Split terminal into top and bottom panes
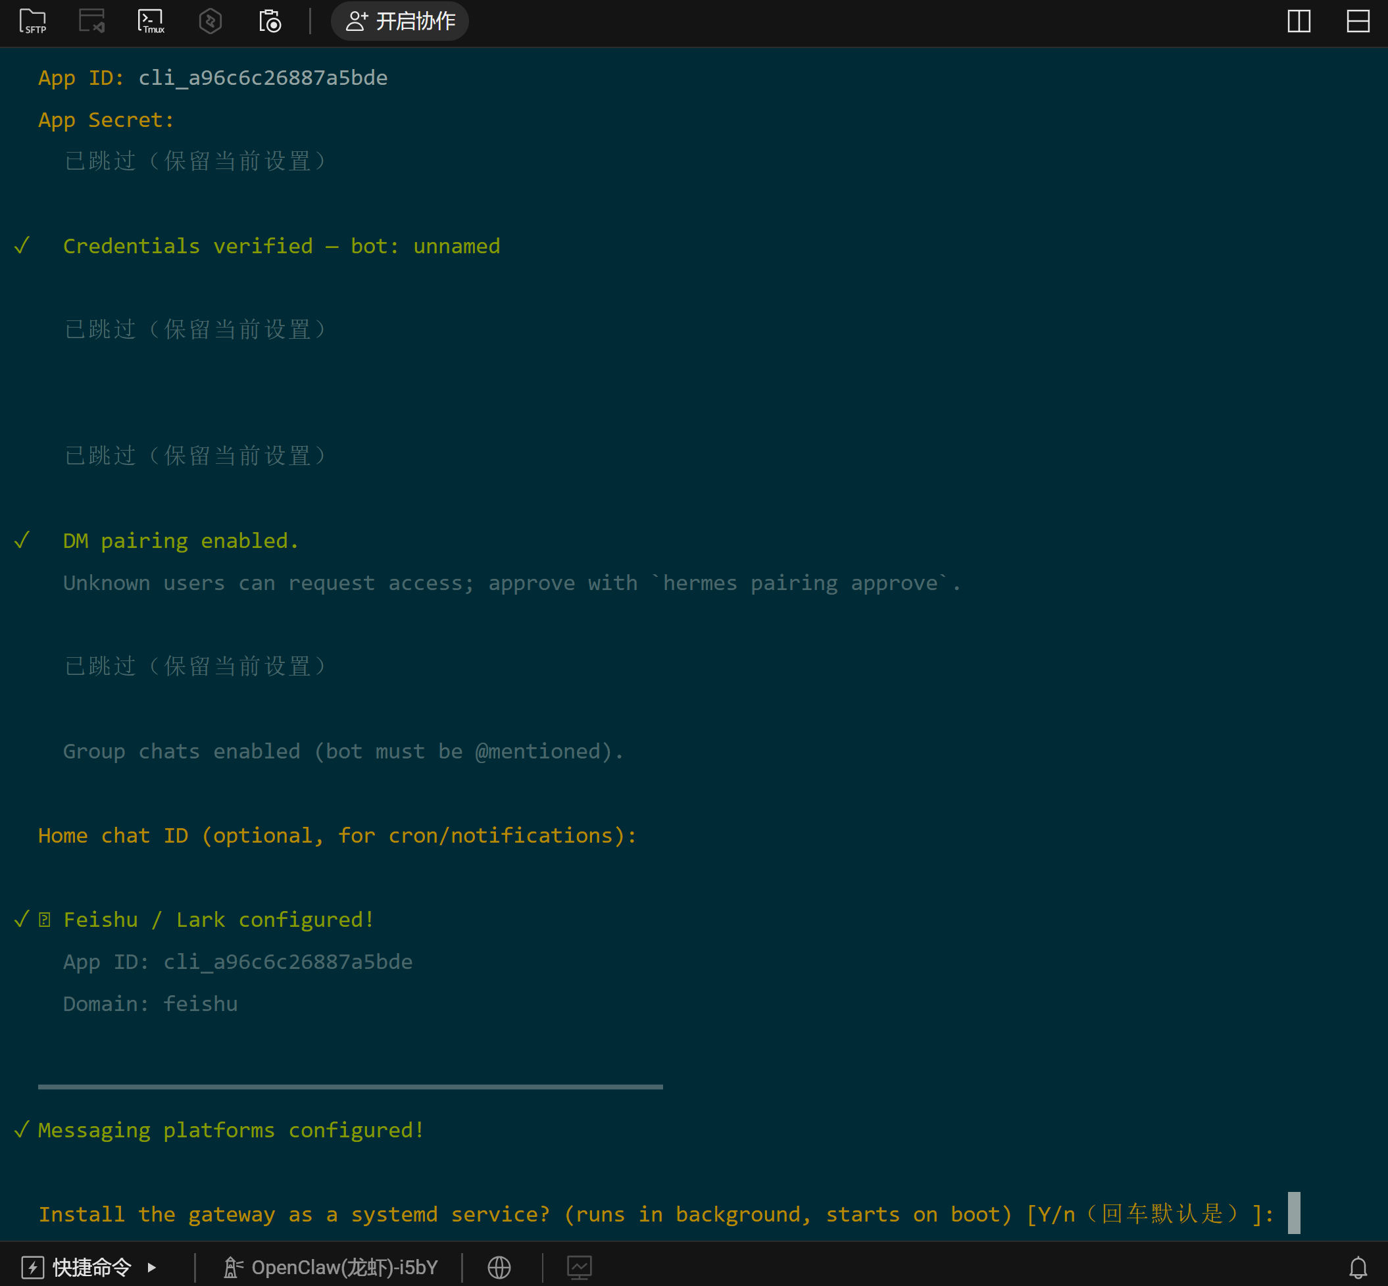This screenshot has height=1286, width=1388. coord(1358,21)
